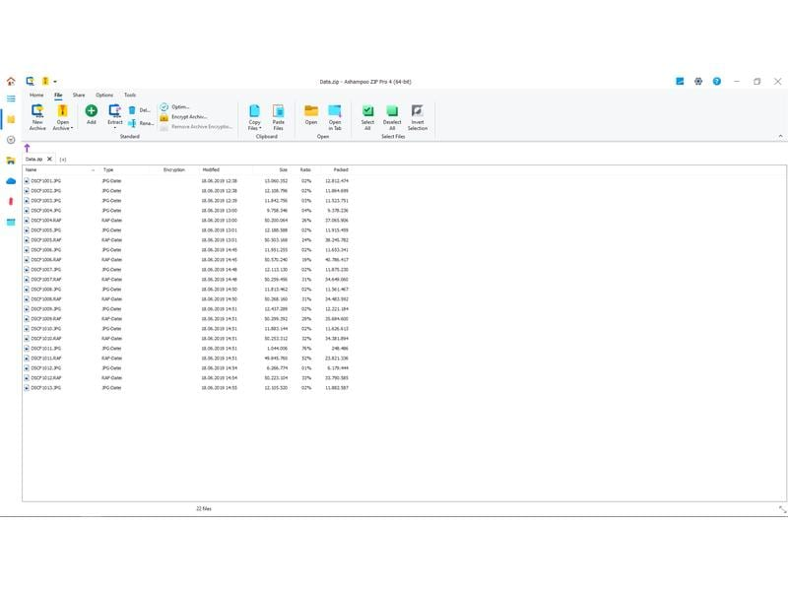Open the quick access toolbar dropdown arrow
The height and width of the screenshot is (591, 788).
(x=55, y=82)
